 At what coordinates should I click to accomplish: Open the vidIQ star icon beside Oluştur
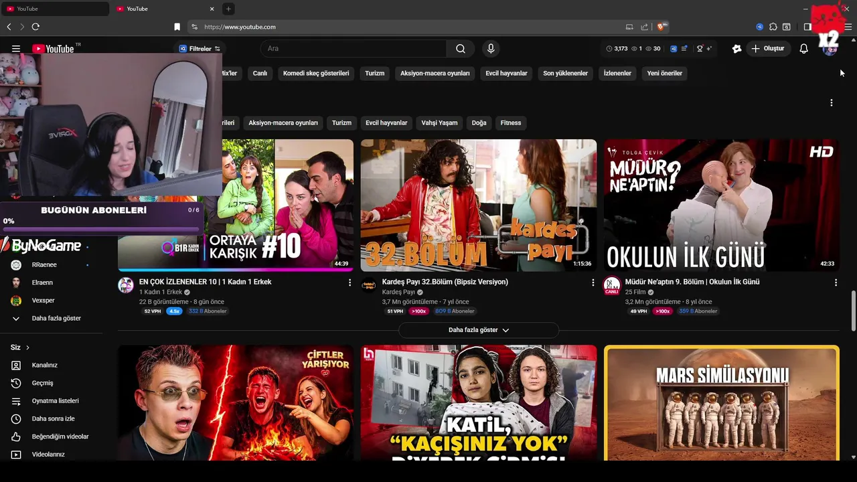click(737, 49)
